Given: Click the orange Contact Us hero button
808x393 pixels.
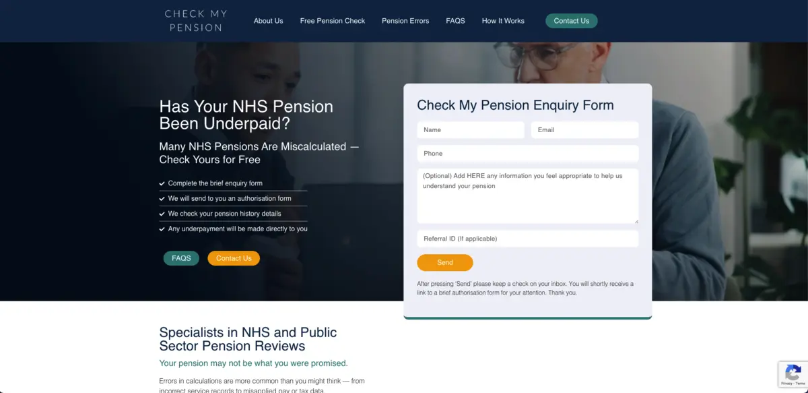Looking at the screenshot, I should [x=234, y=258].
